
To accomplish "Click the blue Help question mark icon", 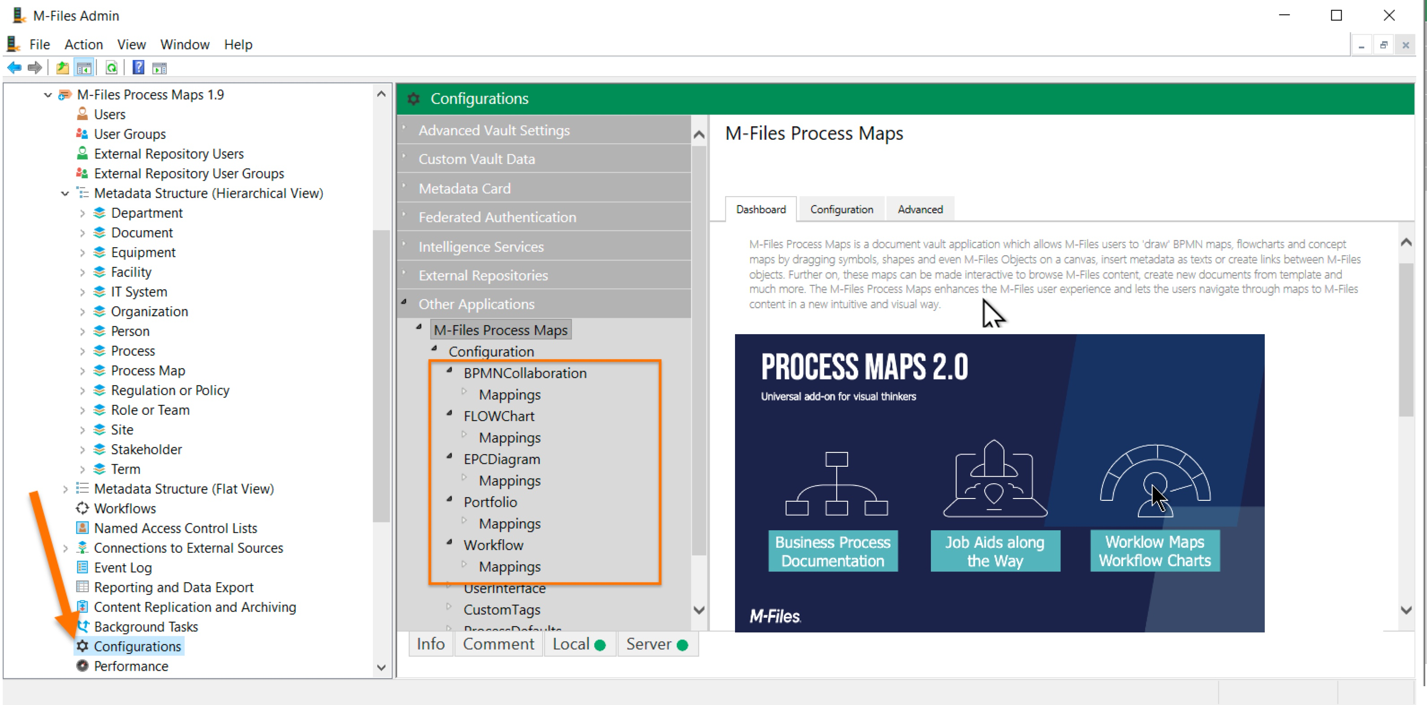I will click(x=138, y=68).
